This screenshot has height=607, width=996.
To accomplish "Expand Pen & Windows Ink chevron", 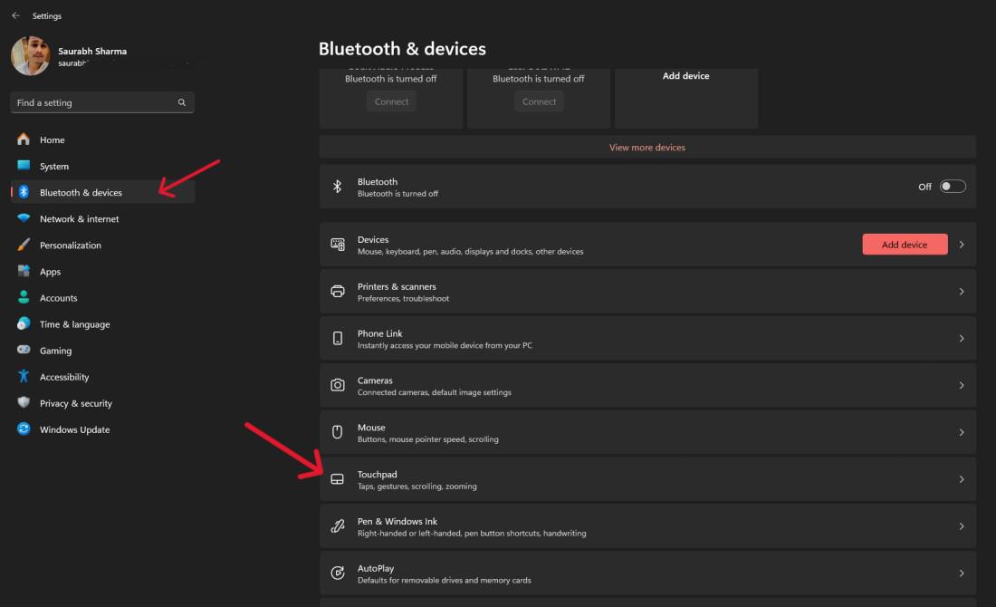I will 962,526.
